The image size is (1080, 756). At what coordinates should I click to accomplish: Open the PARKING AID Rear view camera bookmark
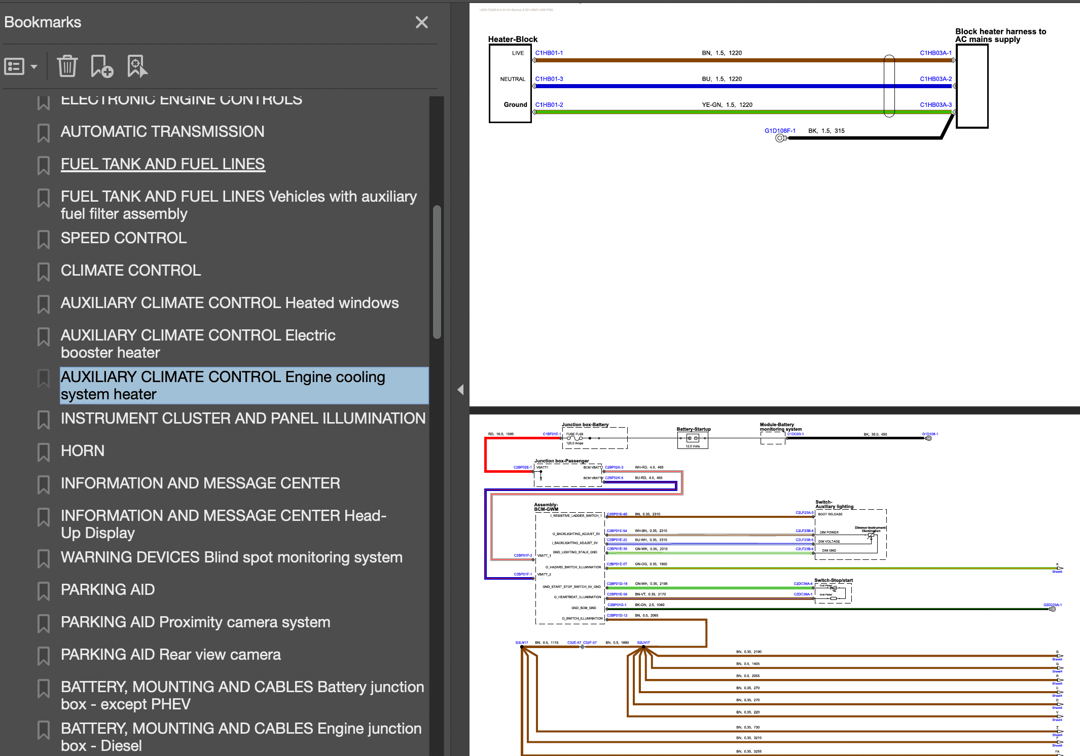coord(171,655)
